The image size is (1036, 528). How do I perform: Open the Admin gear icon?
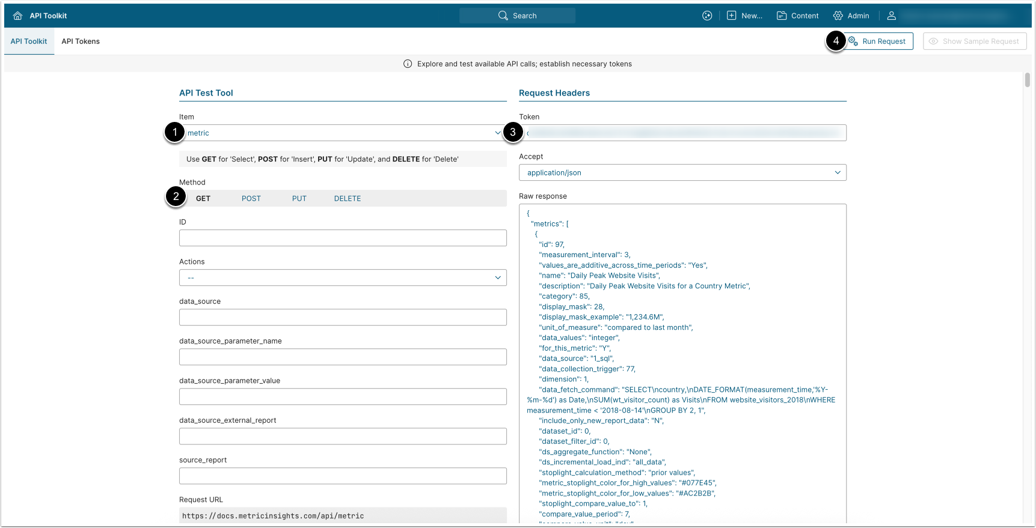(x=838, y=16)
